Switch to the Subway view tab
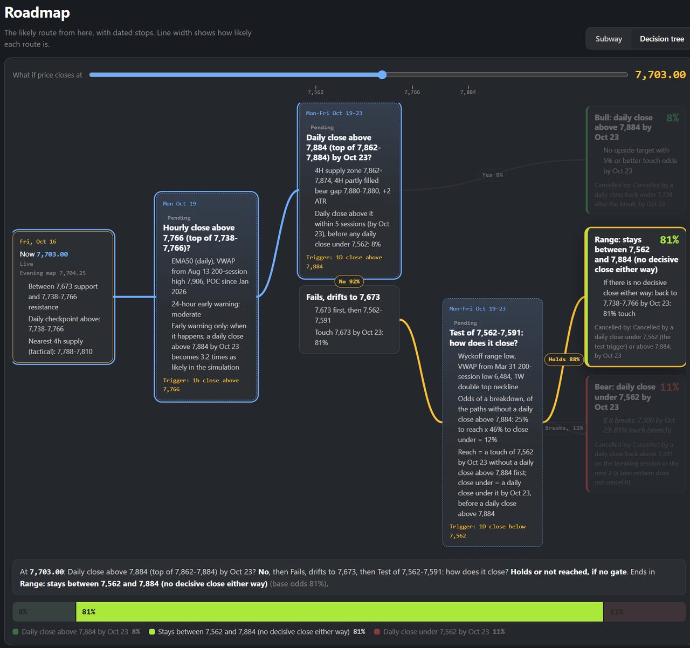Image resolution: width=690 pixels, height=648 pixels. coord(609,39)
